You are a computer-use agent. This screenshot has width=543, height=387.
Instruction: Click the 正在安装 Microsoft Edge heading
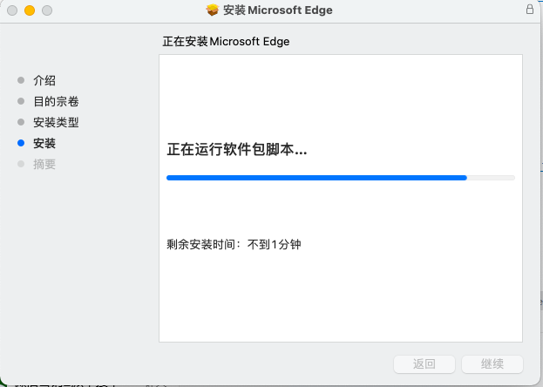[226, 42]
